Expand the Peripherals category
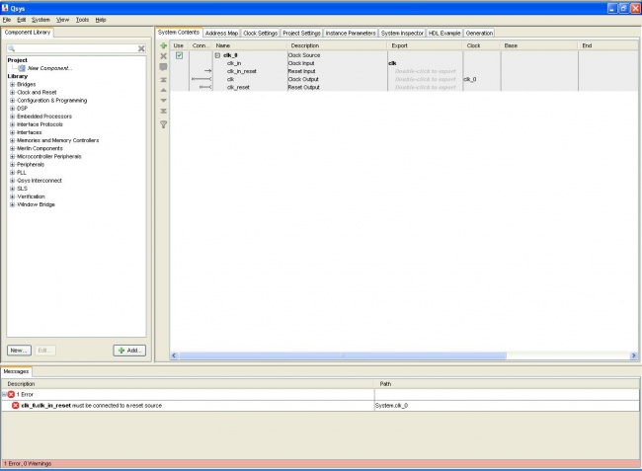This screenshot has width=642, height=471. tap(12, 165)
